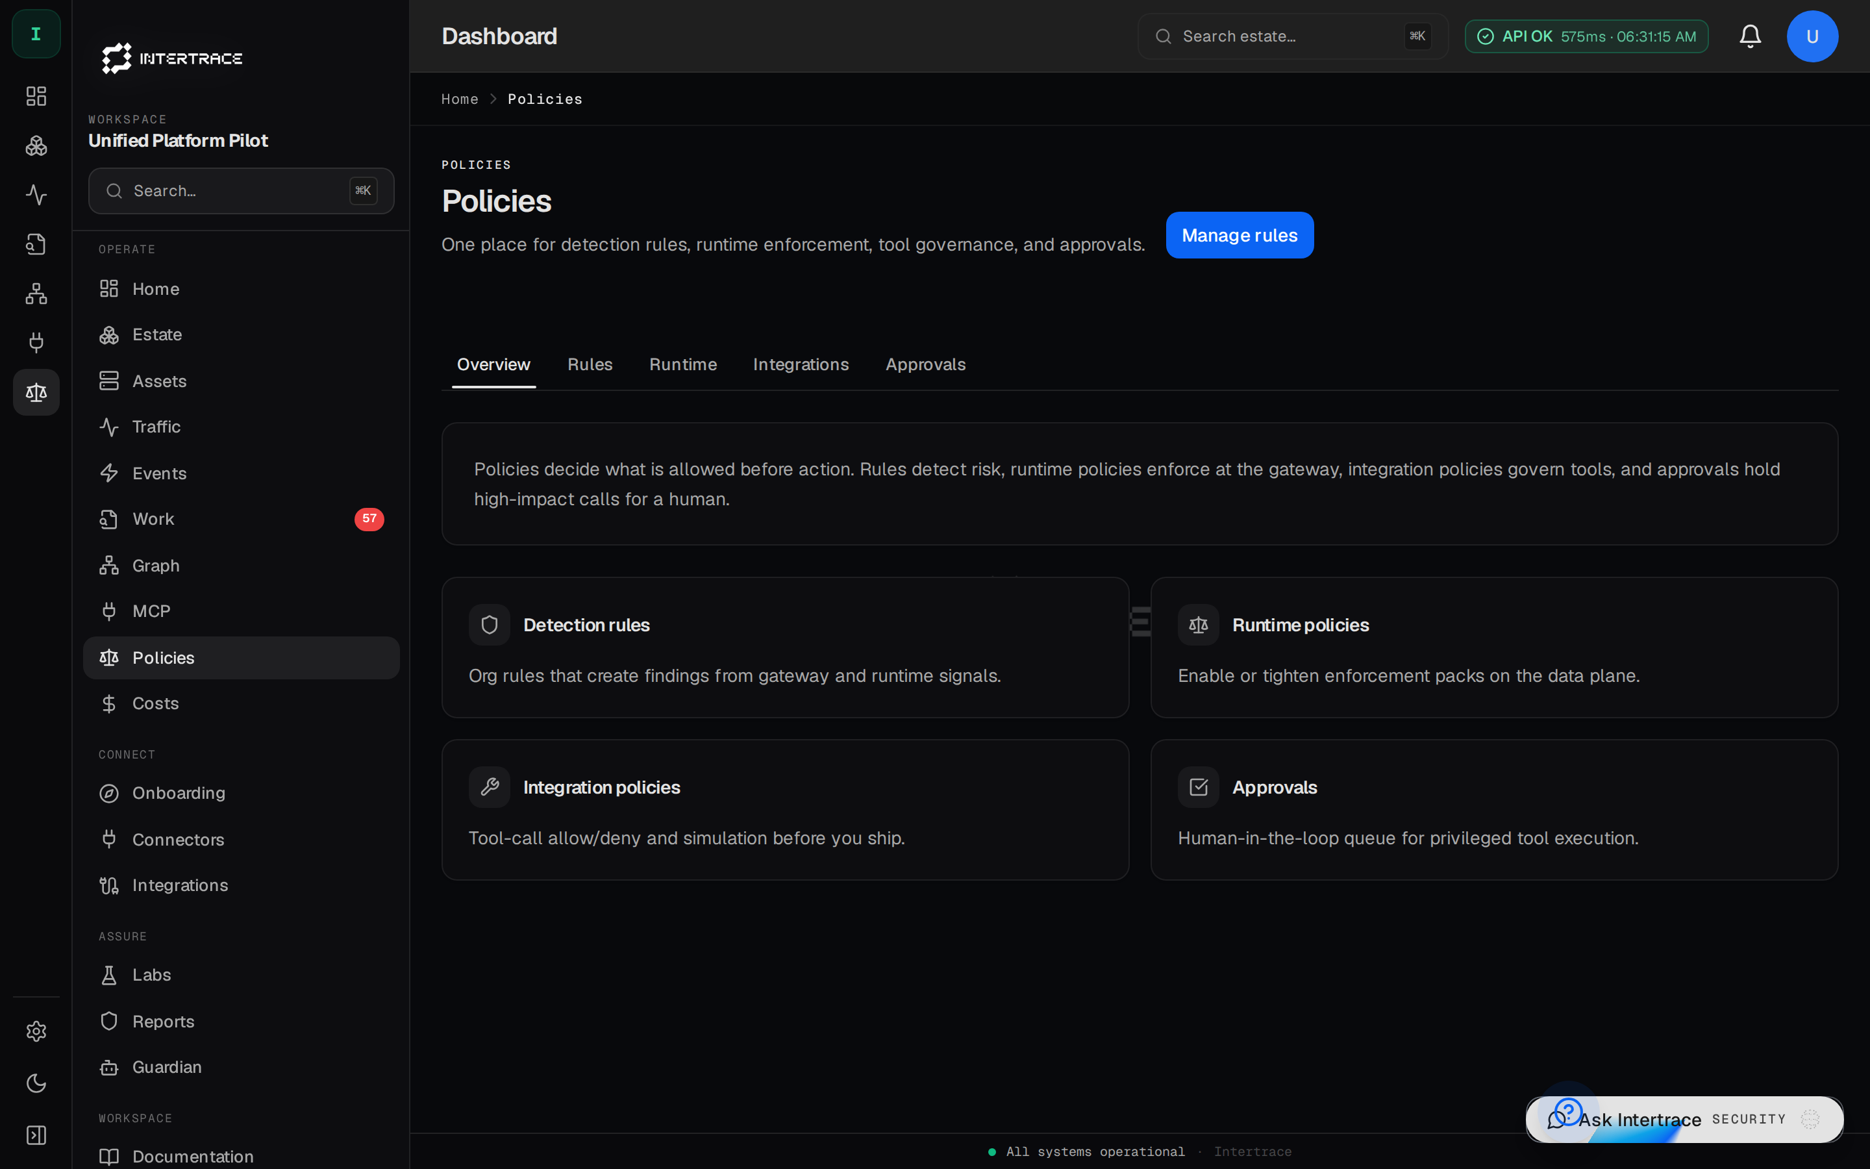Switch to the Approvals tab

926,364
